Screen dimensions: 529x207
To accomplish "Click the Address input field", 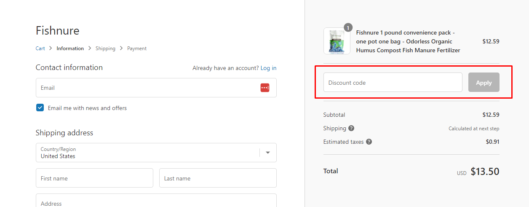I will point(156,201).
